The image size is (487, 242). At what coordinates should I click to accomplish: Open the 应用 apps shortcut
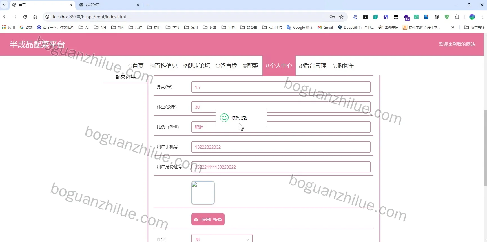click(x=8, y=27)
